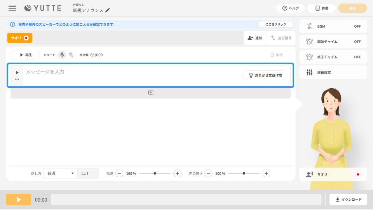The width and height of the screenshot is (373, 210).
Task: Click the info icon in the blue banner
Action: [x=12, y=24]
